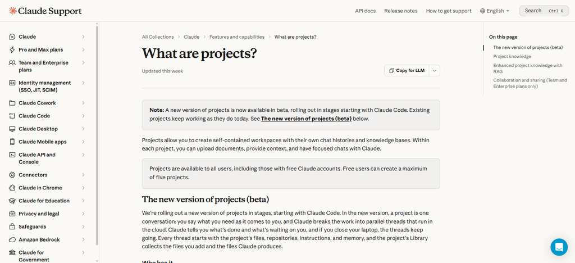The image size is (575, 263).
Task: Expand the Pro and Max plans chevron
Action: 83,49
